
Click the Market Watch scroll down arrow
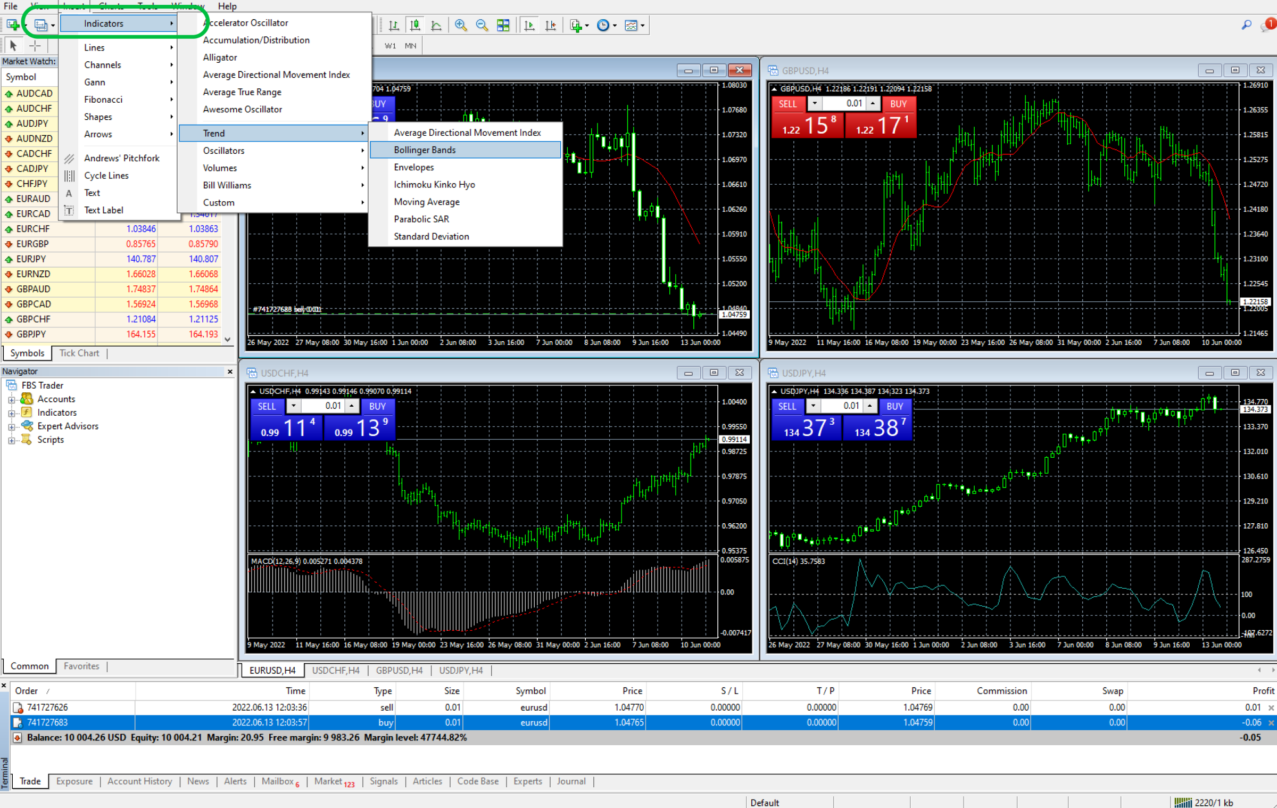point(228,339)
